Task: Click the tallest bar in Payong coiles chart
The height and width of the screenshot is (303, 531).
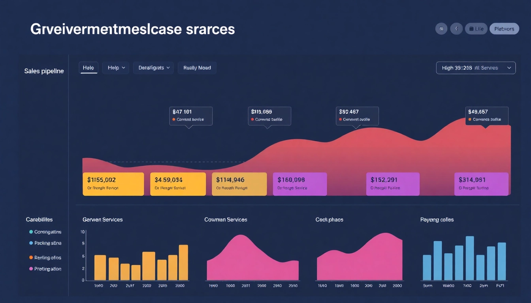Action: (x=469, y=258)
